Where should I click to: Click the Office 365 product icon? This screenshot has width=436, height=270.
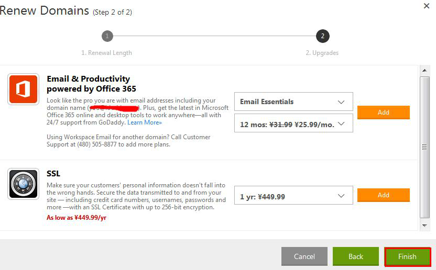click(x=24, y=89)
